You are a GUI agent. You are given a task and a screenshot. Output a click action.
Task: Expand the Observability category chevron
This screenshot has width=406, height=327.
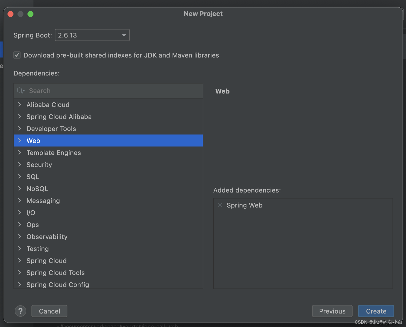(x=19, y=236)
